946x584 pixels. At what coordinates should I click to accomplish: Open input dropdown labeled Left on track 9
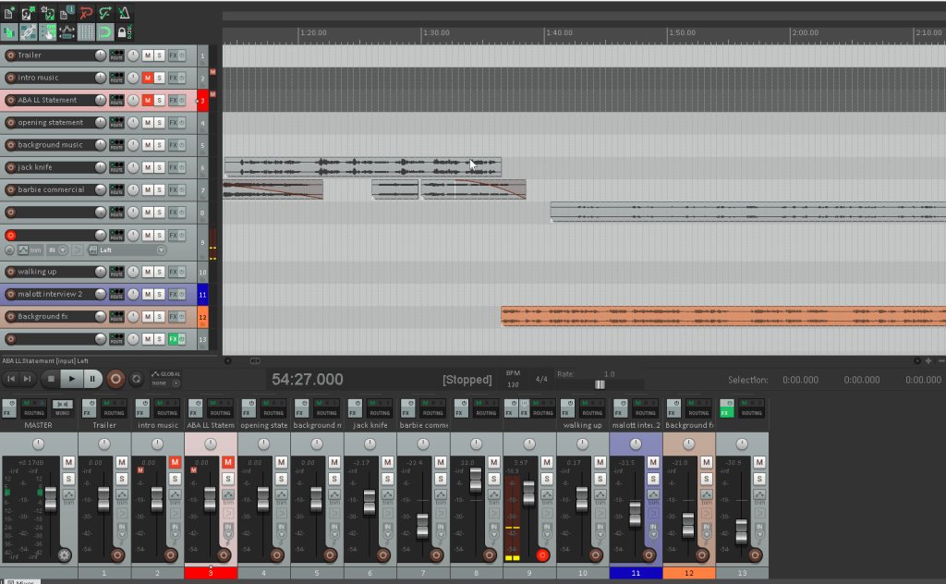point(127,249)
